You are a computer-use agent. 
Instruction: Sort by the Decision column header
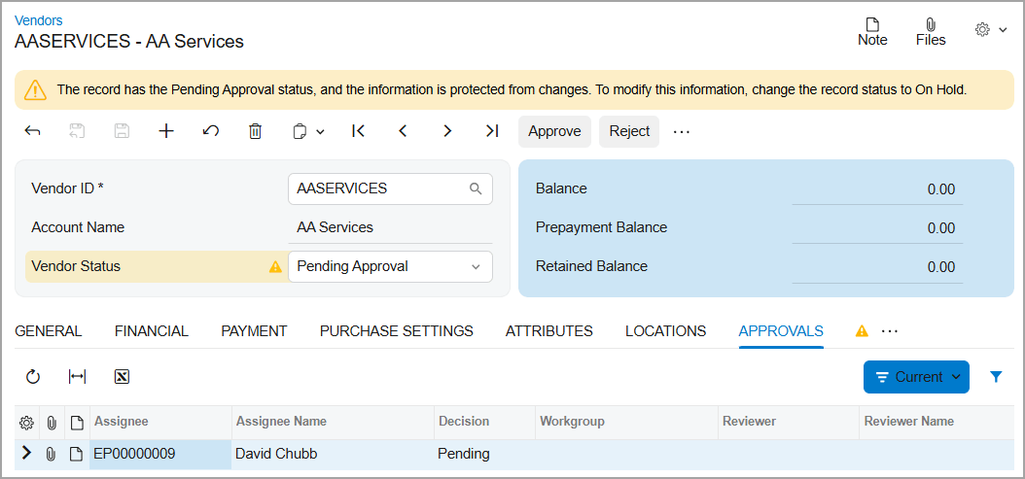click(484, 422)
